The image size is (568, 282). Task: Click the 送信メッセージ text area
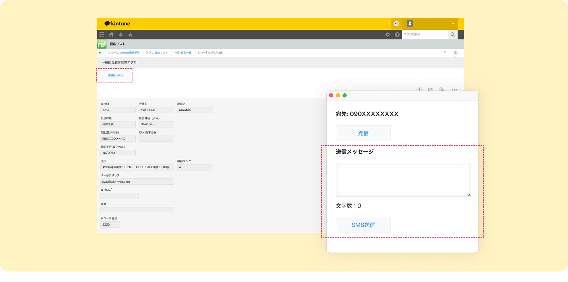tap(403, 179)
